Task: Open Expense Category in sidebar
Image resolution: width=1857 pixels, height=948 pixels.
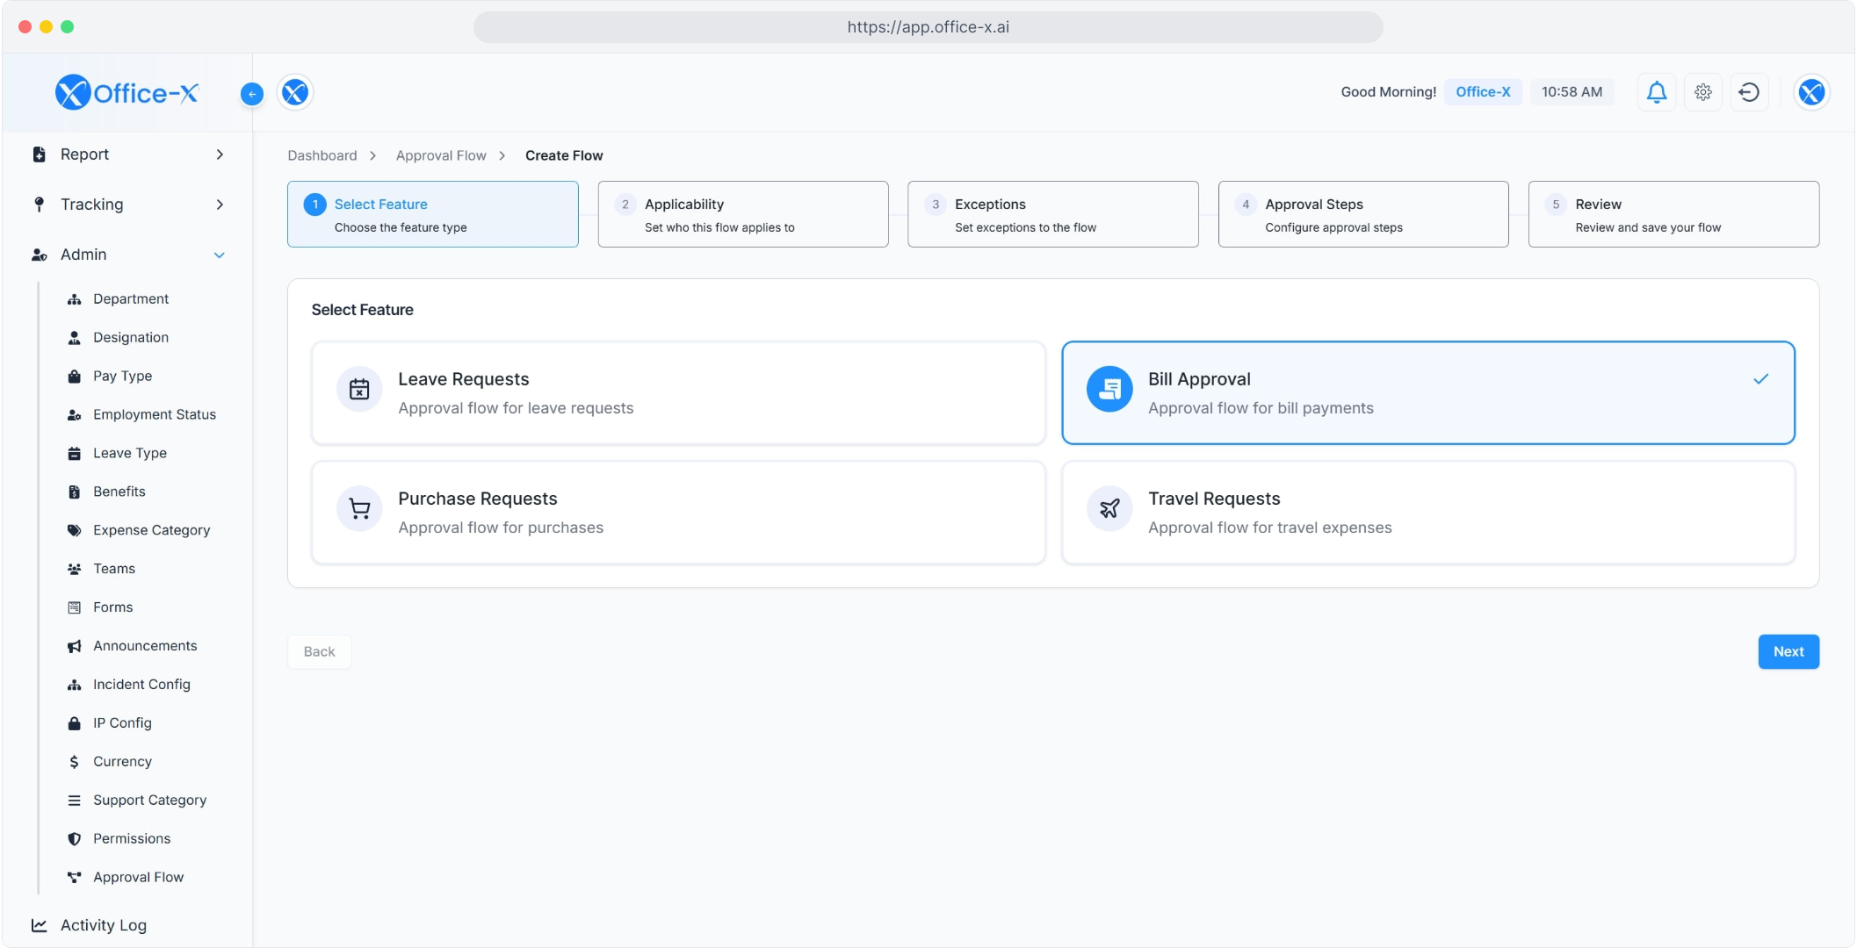Action: coord(151,530)
